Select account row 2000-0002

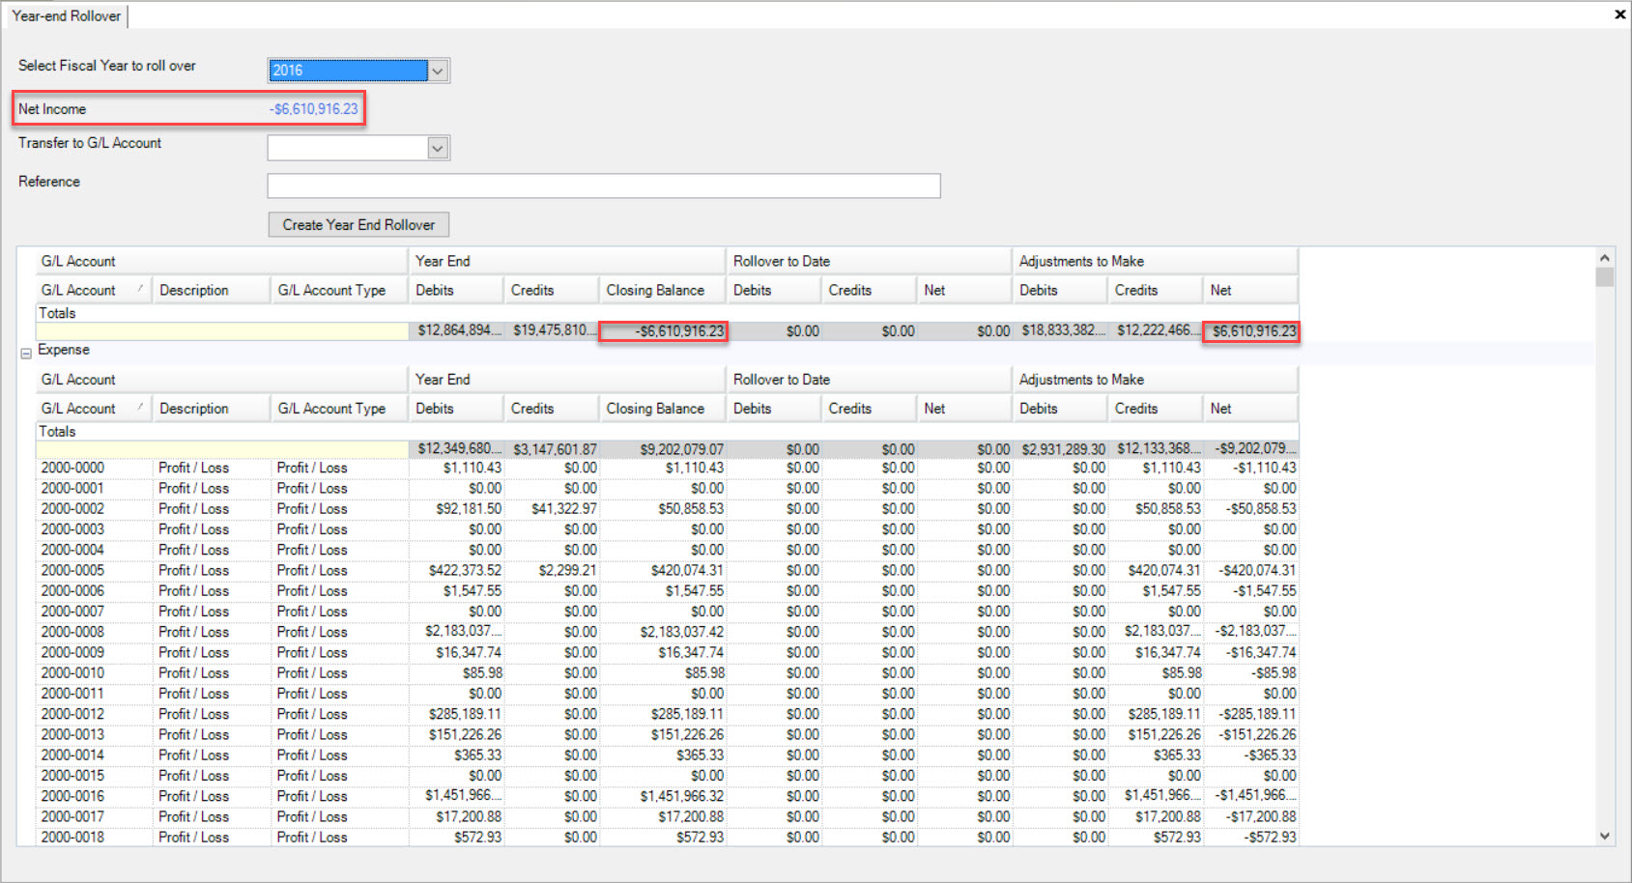667,508
